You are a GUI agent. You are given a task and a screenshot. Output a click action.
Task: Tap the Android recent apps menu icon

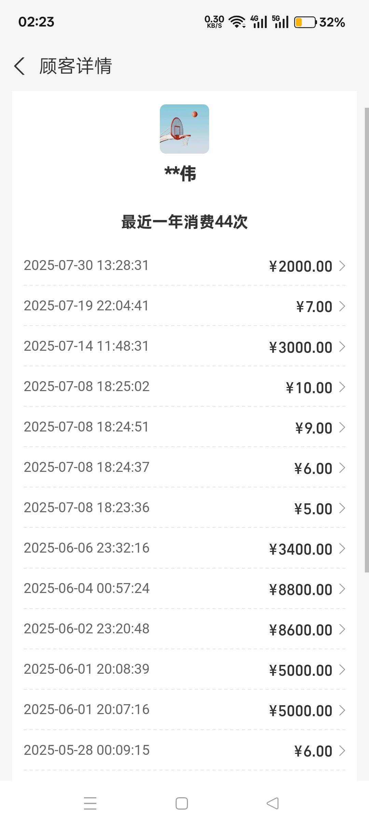tap(90, 803)
